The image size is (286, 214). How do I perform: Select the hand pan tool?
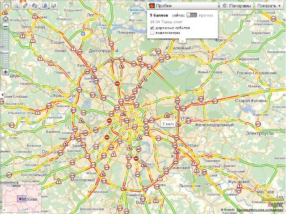pos(7,6)
